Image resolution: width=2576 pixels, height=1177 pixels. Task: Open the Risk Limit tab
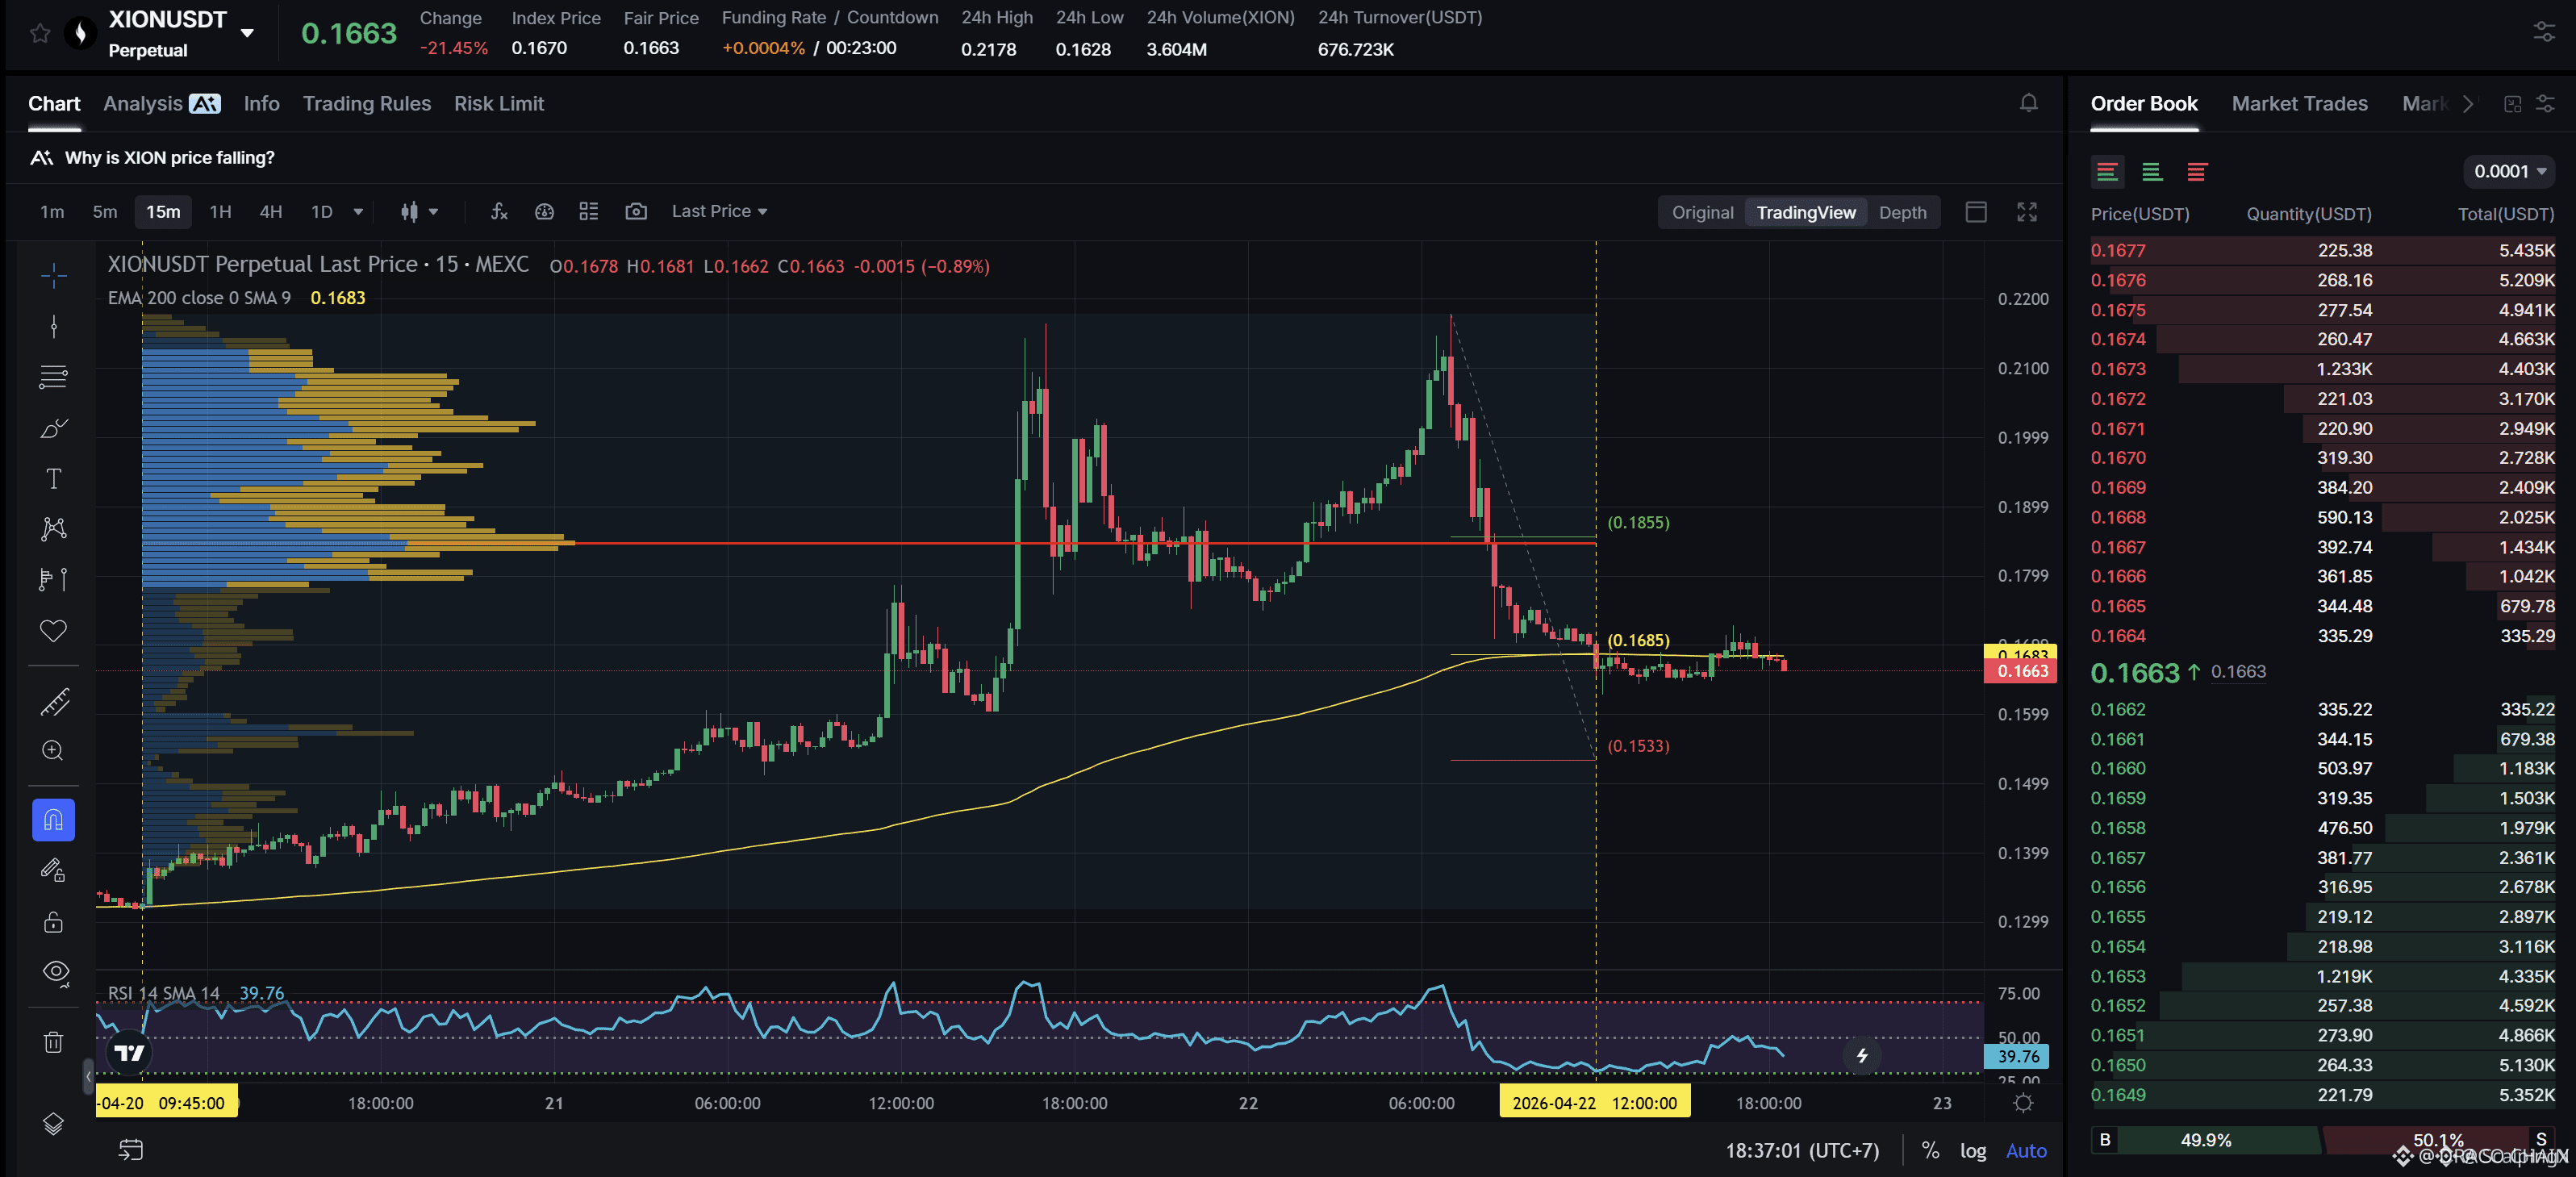pyautogui.click(x=499, y=104)
